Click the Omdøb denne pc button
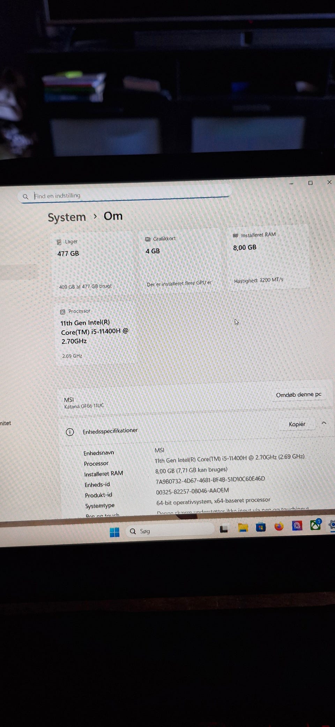The width and height of the screenshot is (335, 727). tap(299, 395)
